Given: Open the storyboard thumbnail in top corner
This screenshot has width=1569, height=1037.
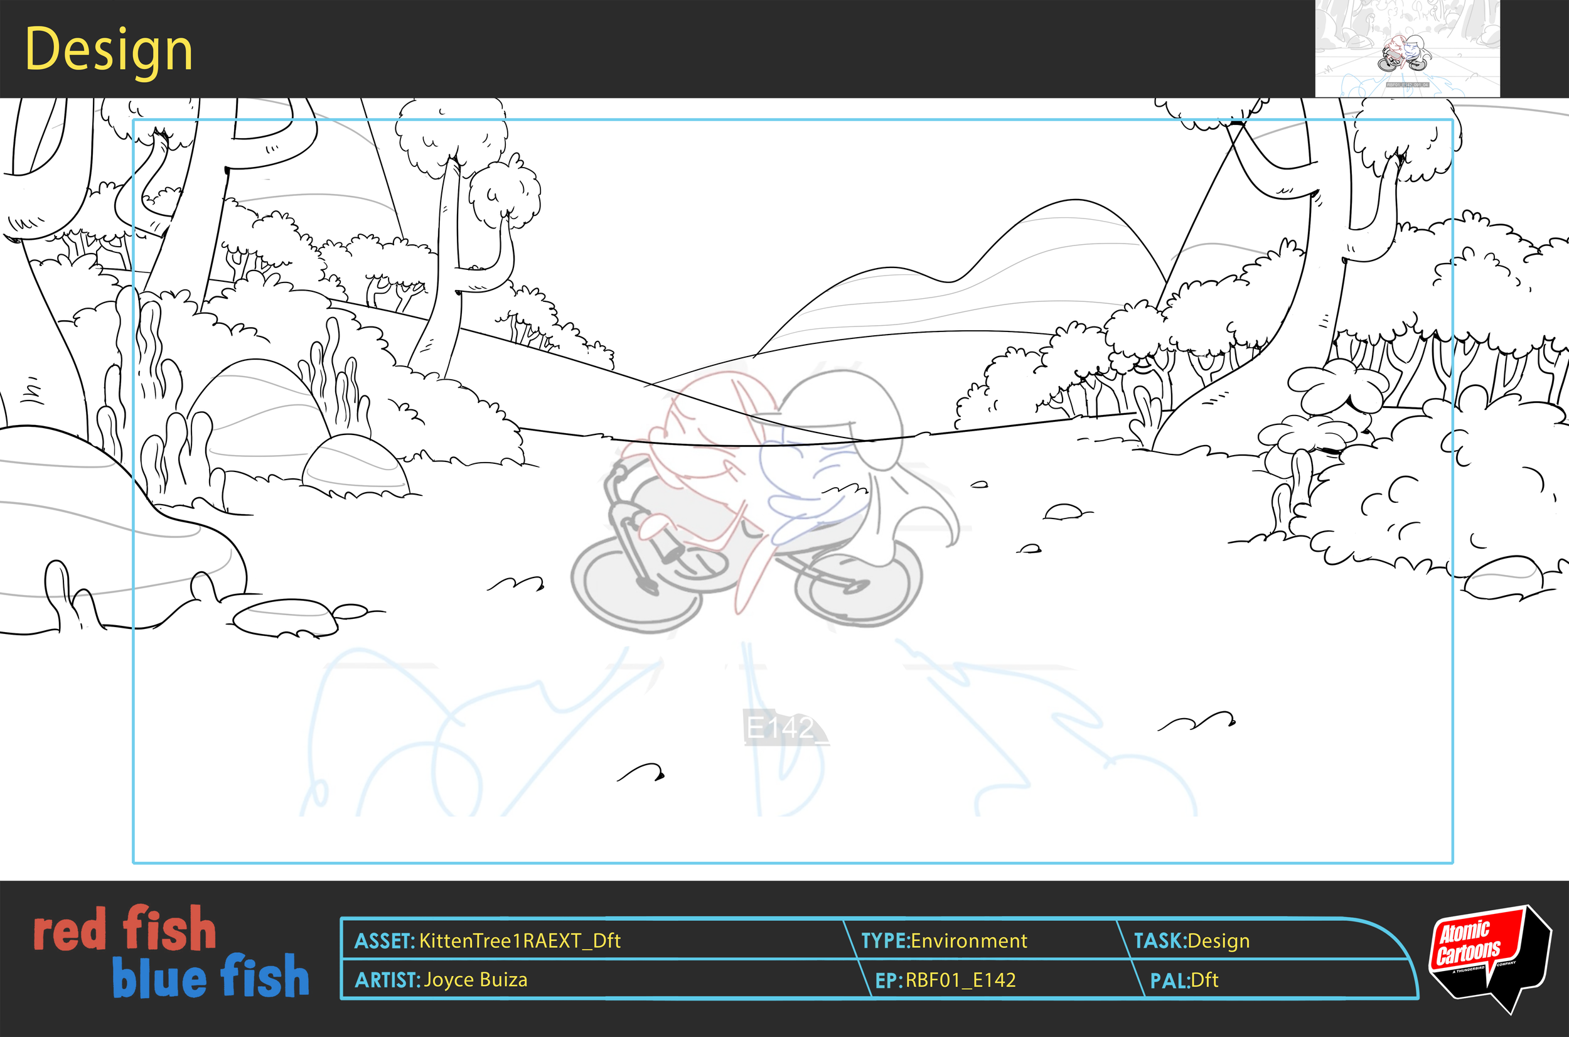Looking at the screenshot, I should (1407, 49).
